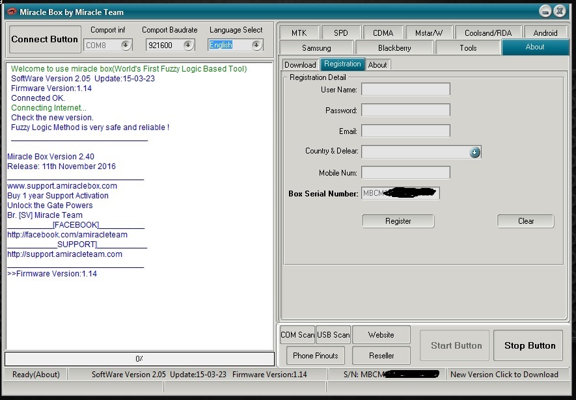Viewport: 576px width, 400px height.
Task: Click the Password input field
Action: tap(405, 110)
